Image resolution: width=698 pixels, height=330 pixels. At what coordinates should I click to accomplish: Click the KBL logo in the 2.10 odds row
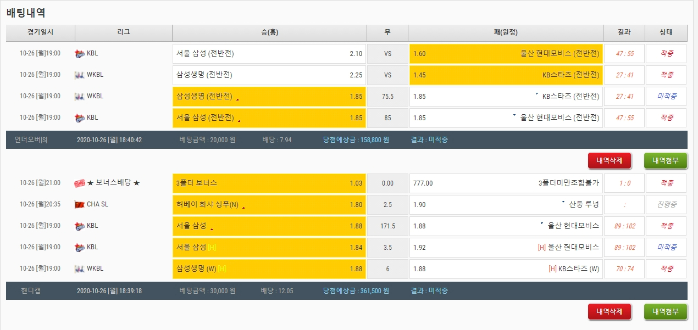pos(80,54)
